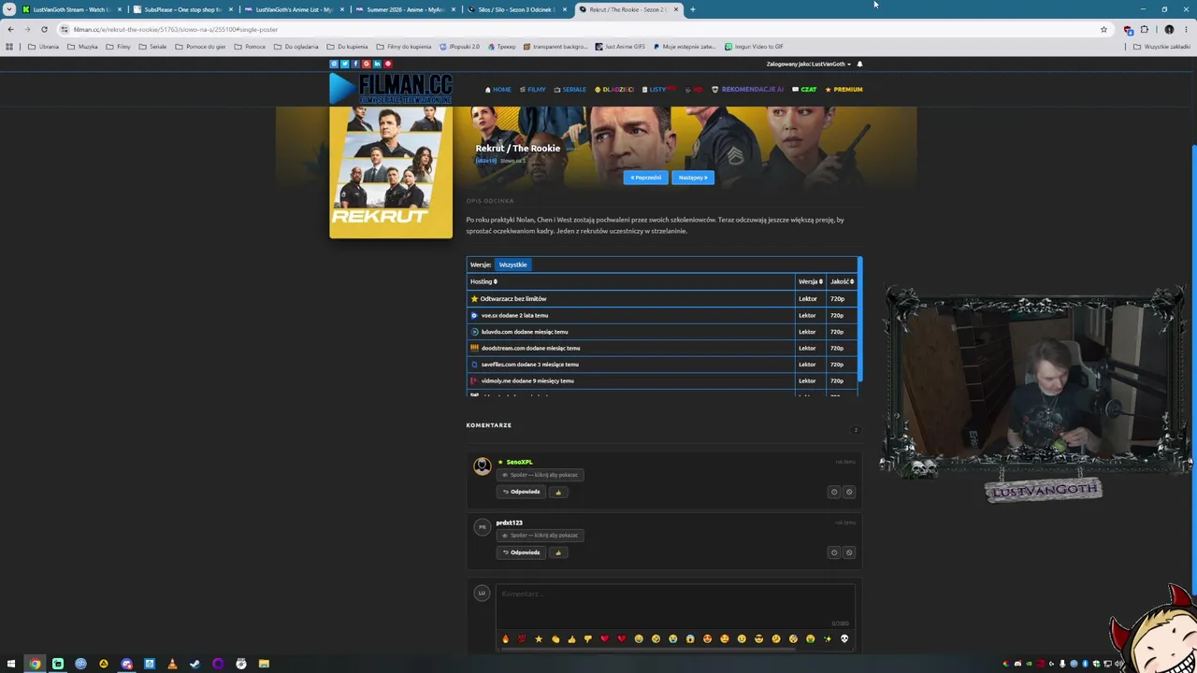Select the voe.sx hosting row

tap(662, 316)
